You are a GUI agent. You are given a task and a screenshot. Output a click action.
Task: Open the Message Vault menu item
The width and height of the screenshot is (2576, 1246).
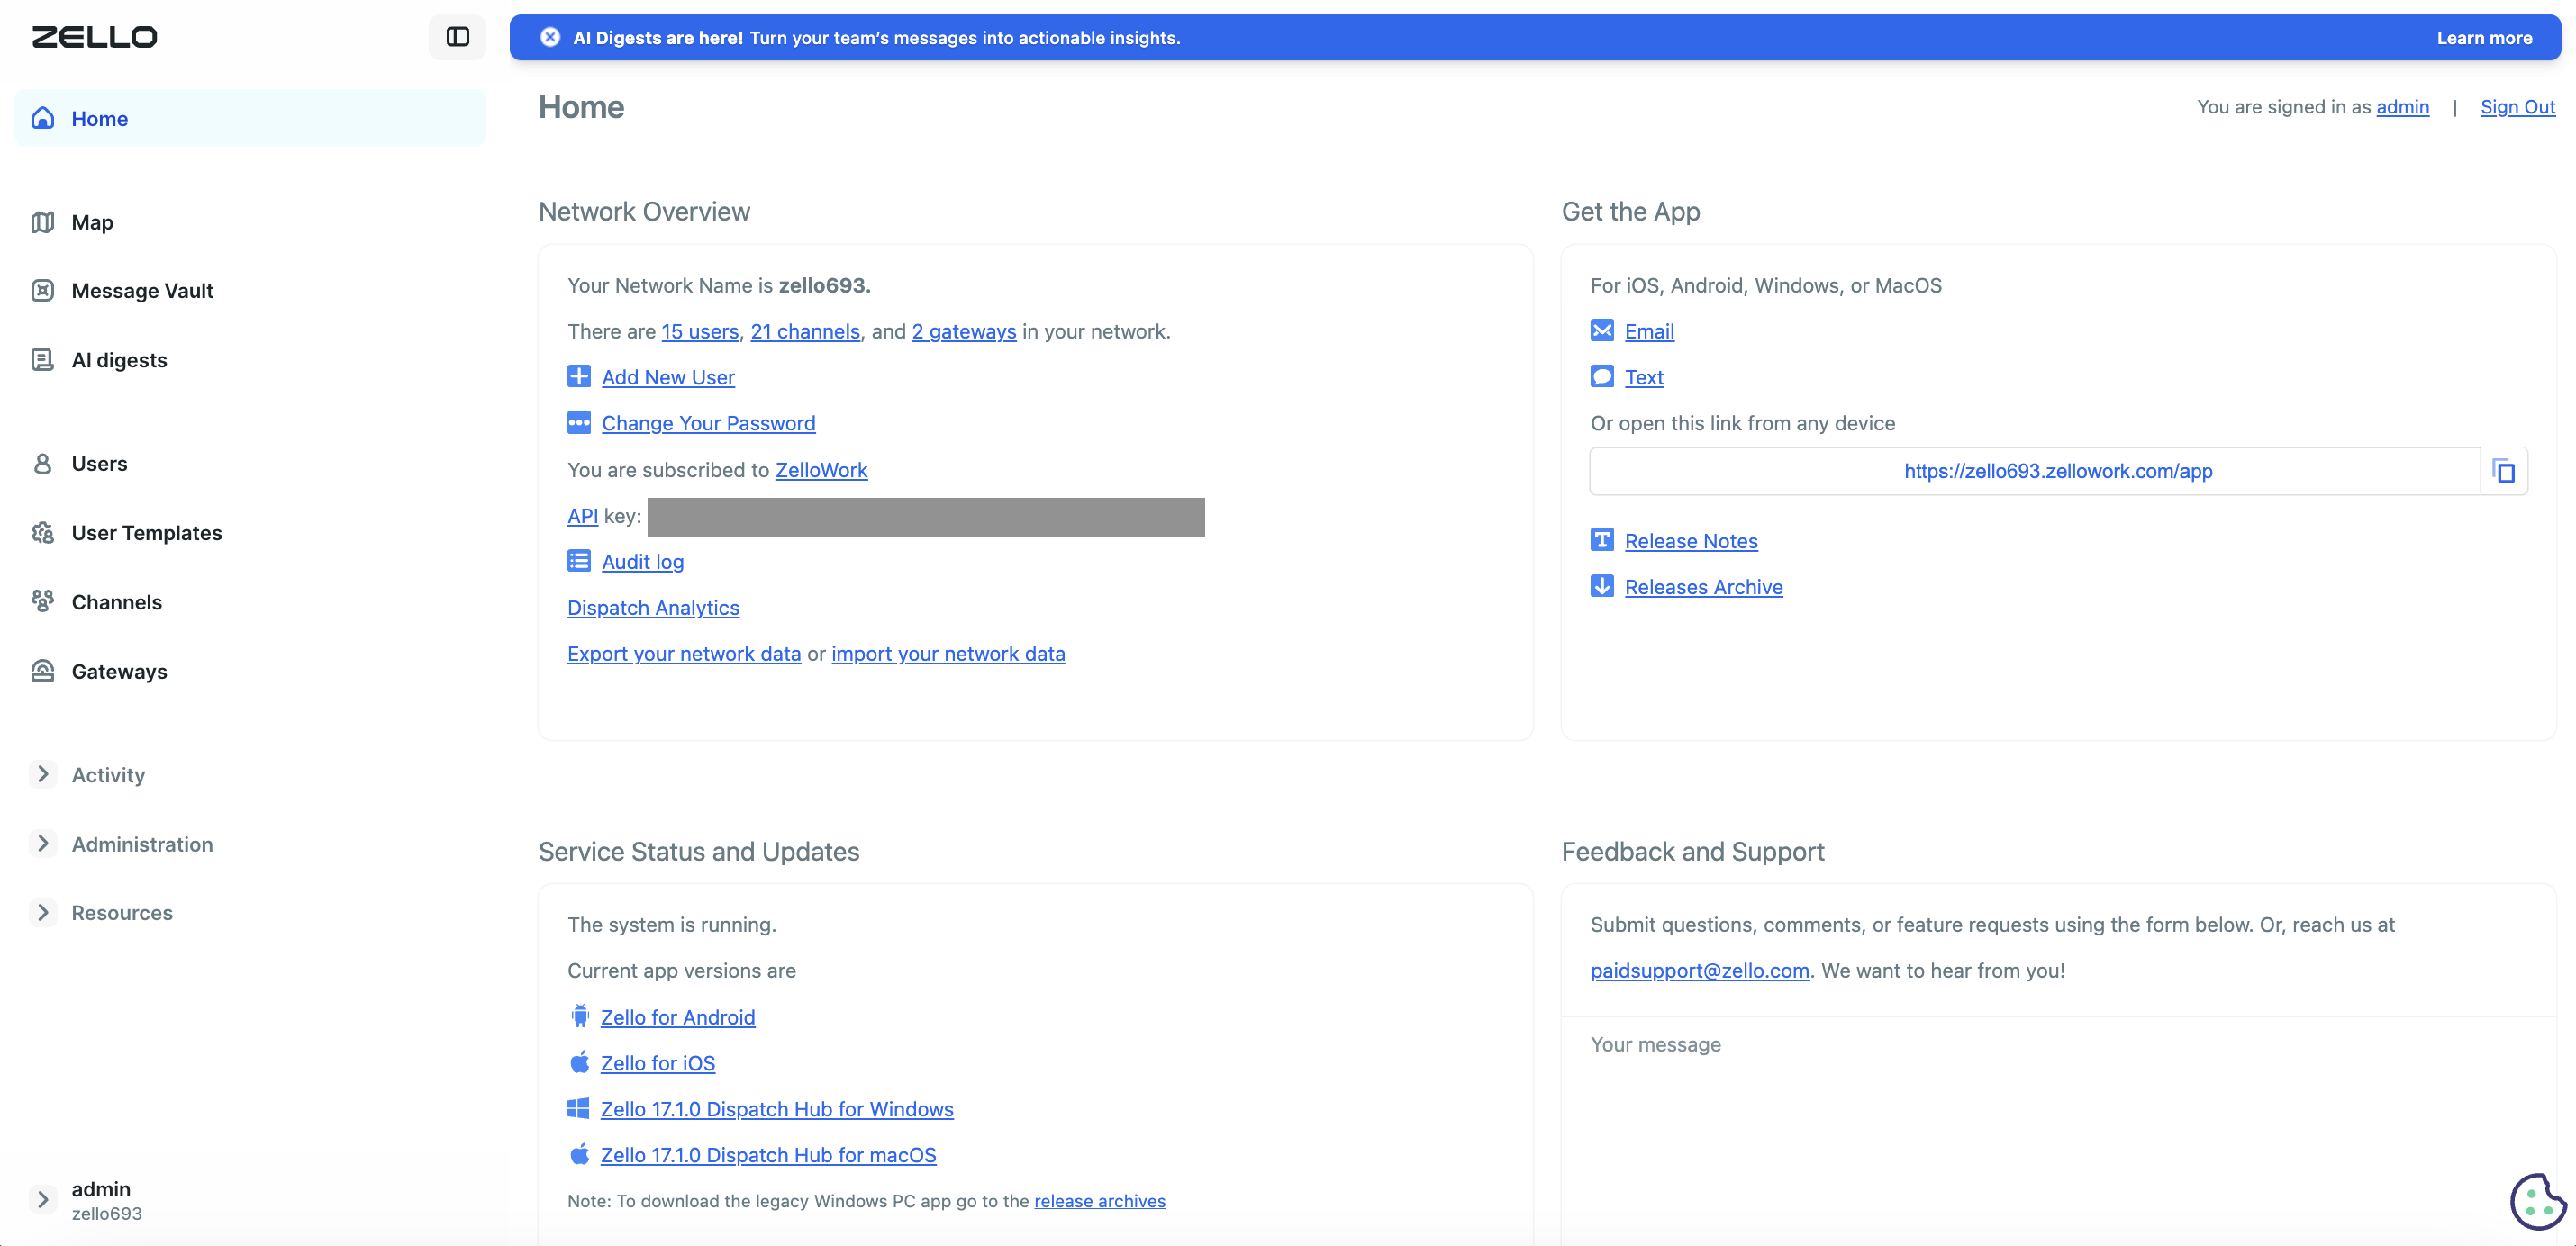point(250,291)
